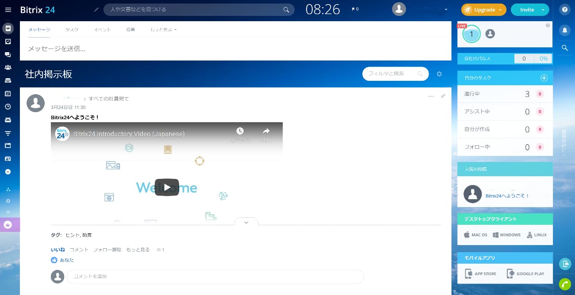Expand the もっと見る tab dropdown

[164, 30]
